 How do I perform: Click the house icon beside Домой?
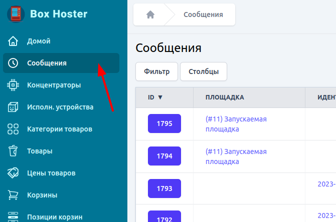point(13,41)
